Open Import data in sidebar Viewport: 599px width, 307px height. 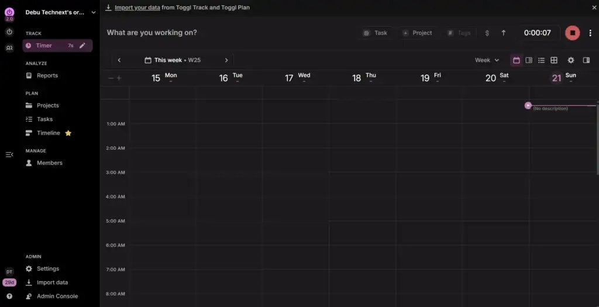coord(52,282)
